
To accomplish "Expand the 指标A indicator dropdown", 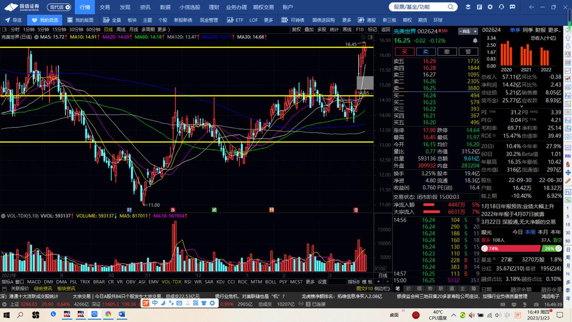I will tap(7, 282).
